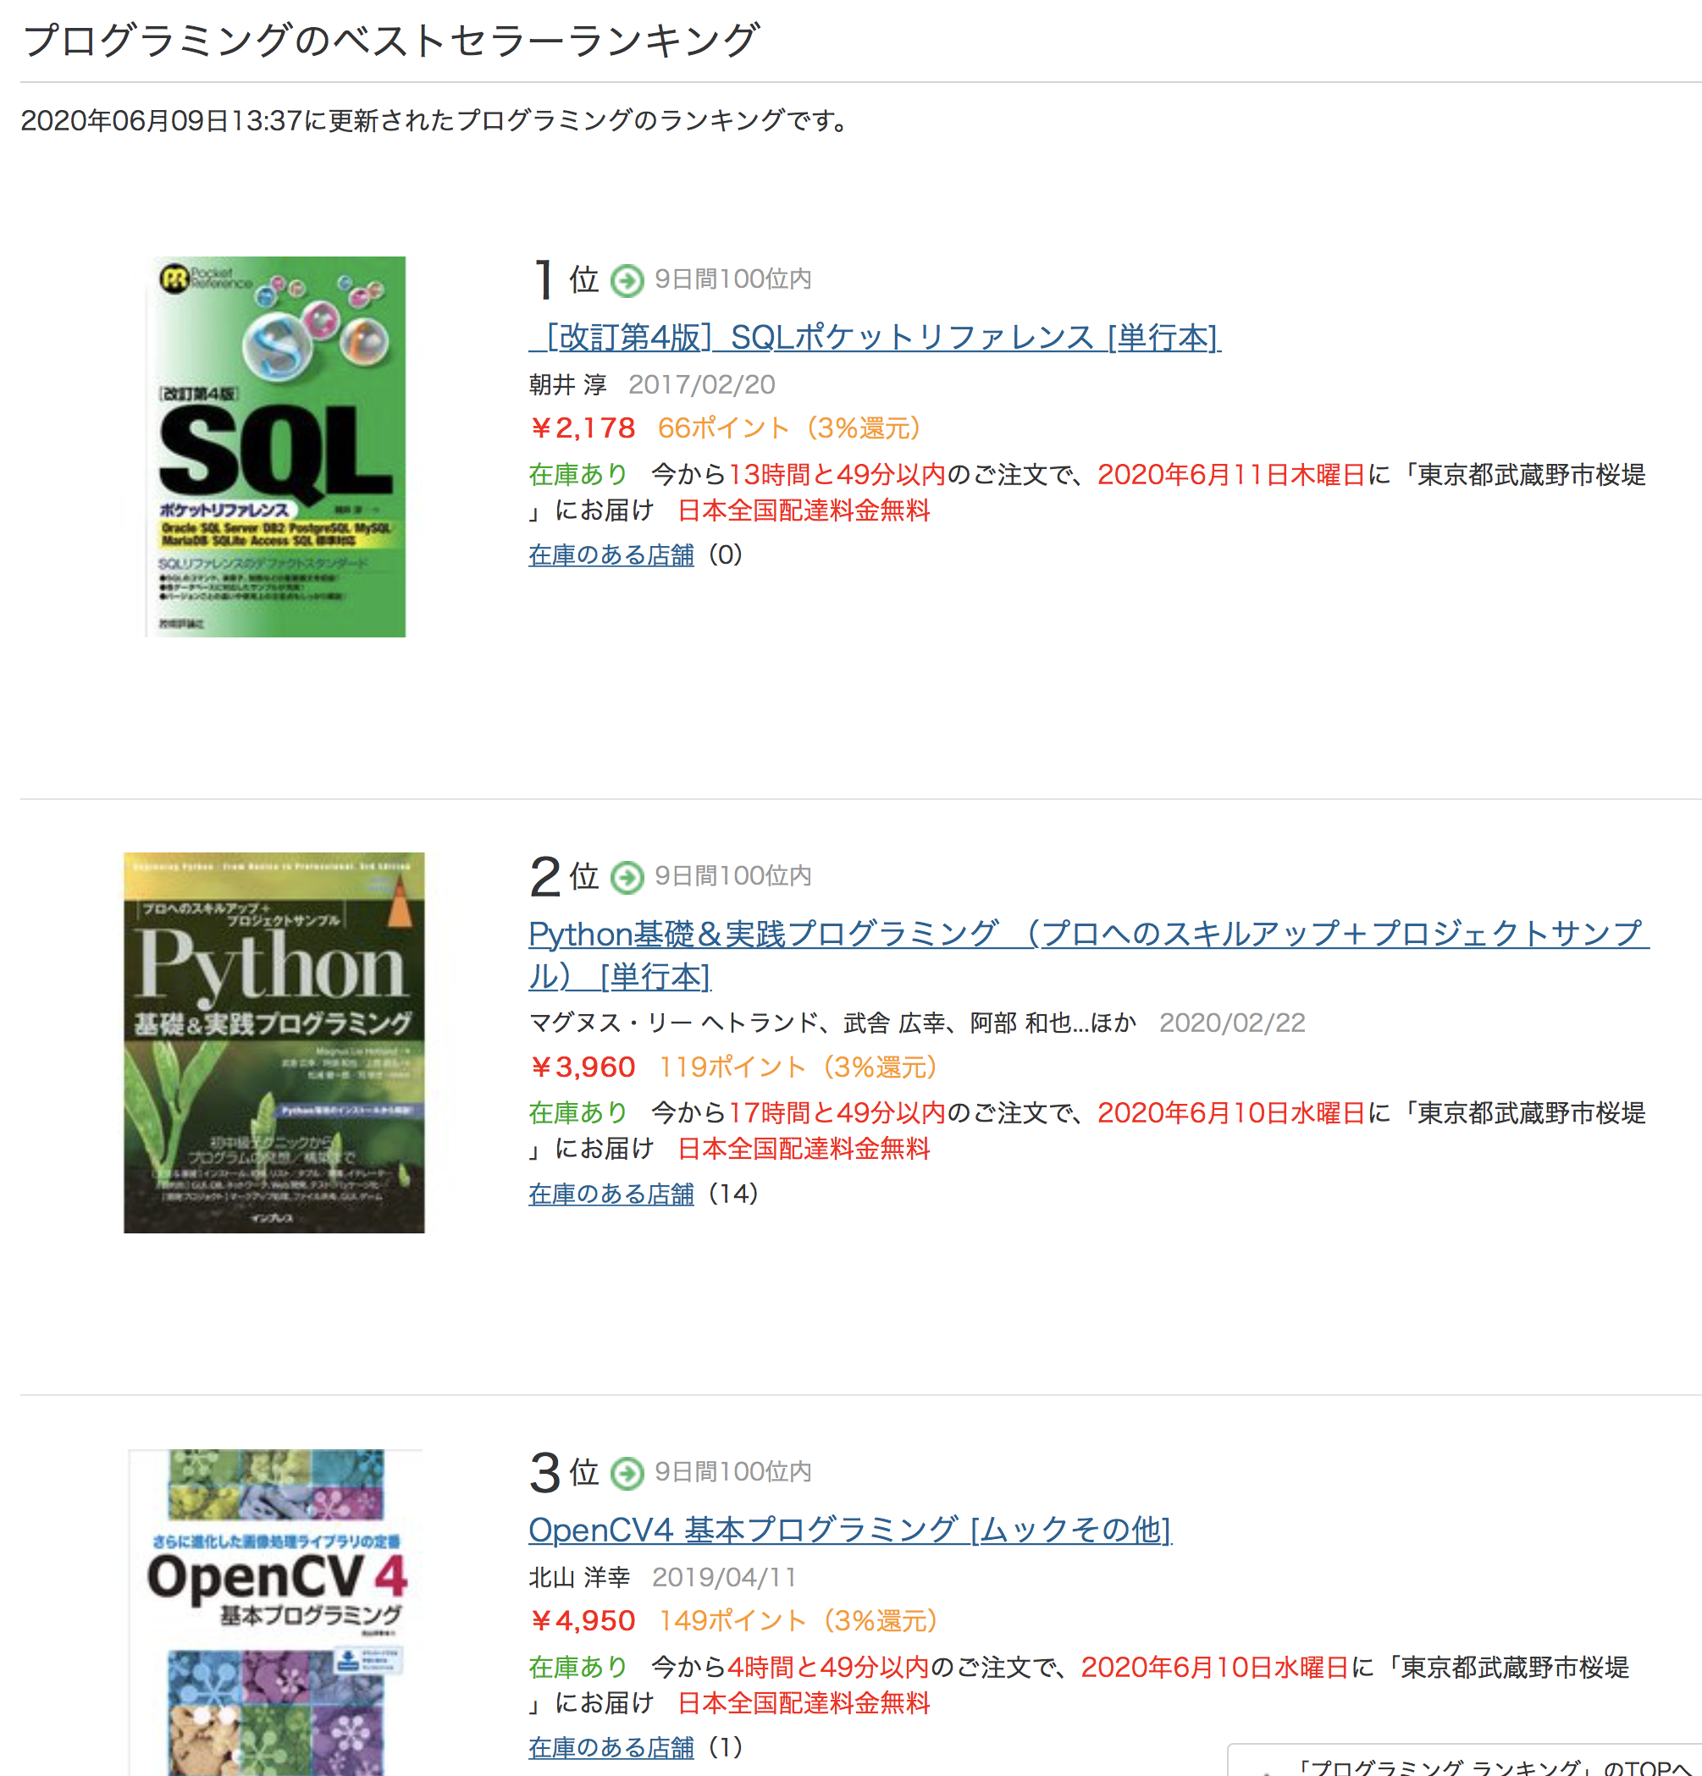The image size is (1702, 1776).
Task: Click the green arrow icon beside rank 2
Action: [627, 877]
